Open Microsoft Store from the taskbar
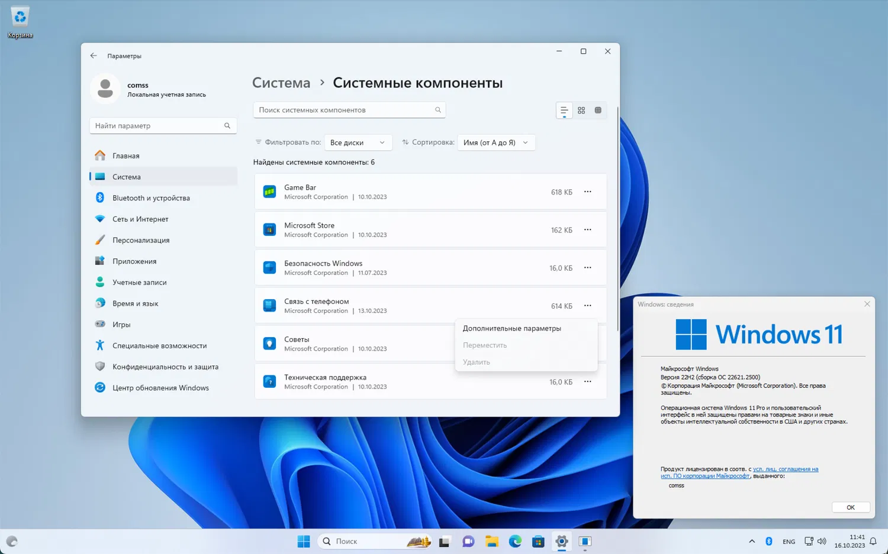The height and width of the screenshot is (554, 888). (x=538, y=541)
